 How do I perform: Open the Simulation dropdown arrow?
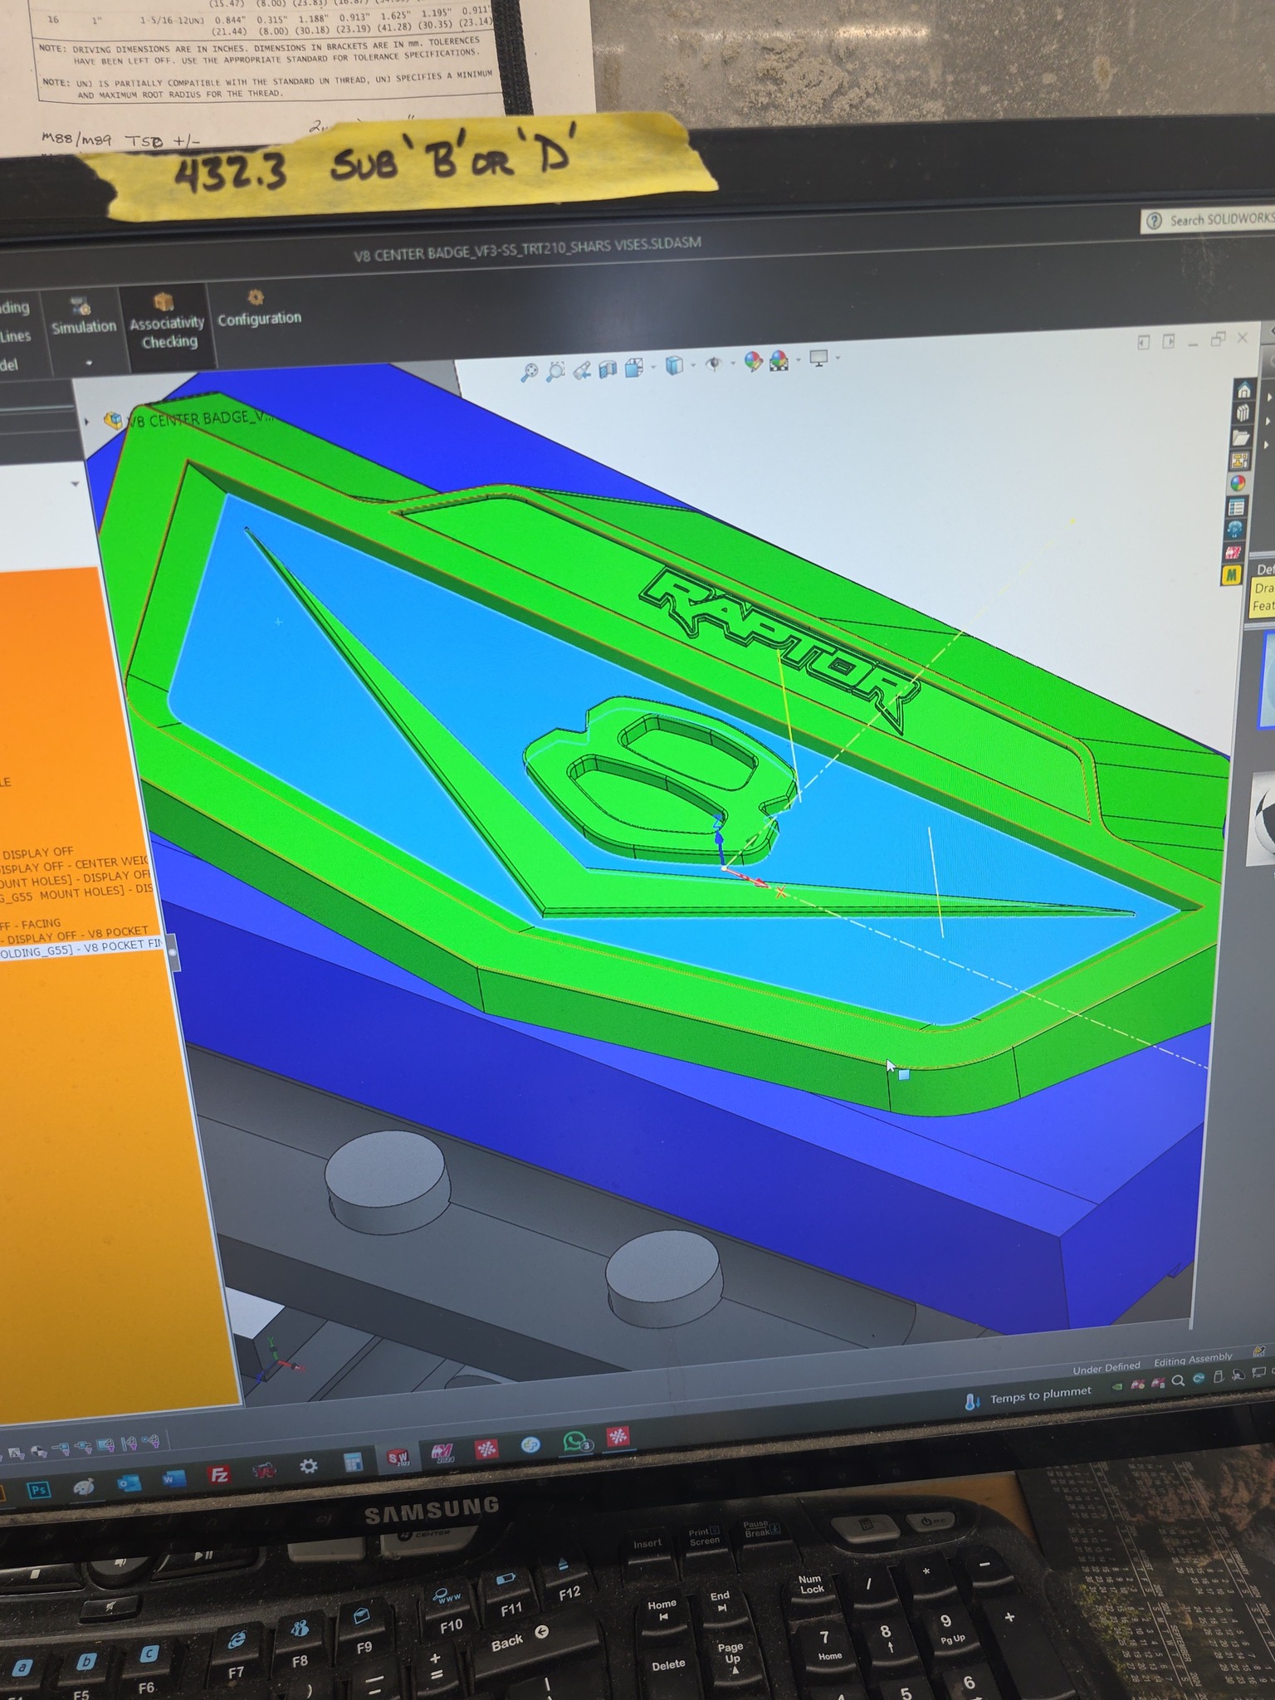click(89, 363)
